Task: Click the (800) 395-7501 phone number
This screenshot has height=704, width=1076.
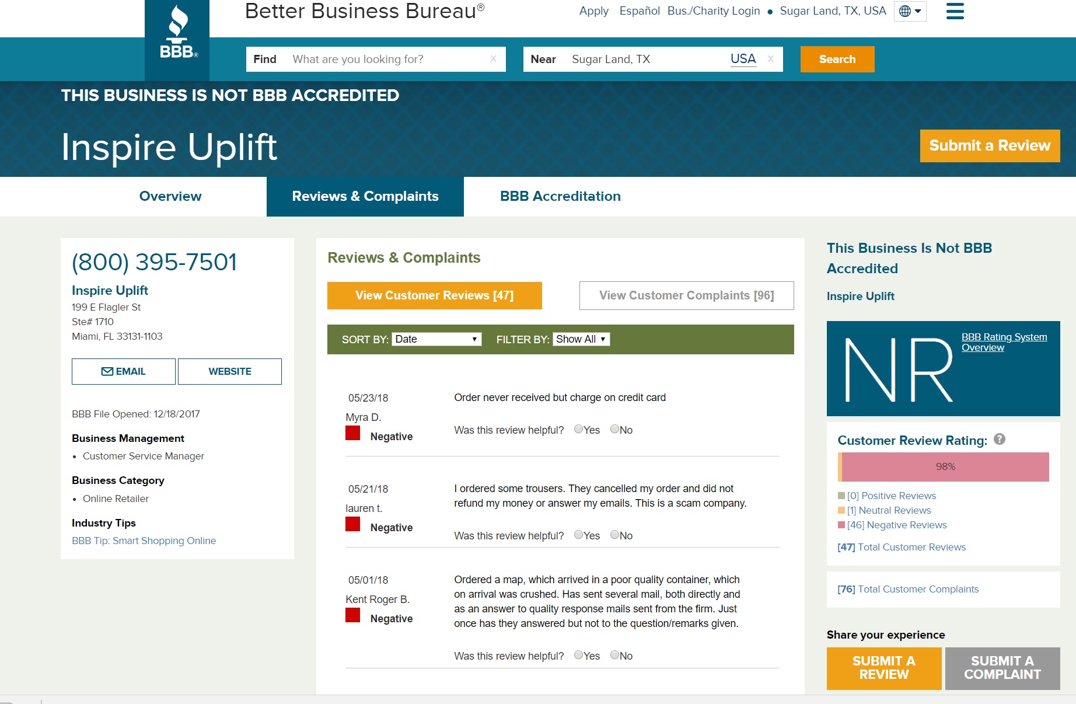Action: 155,262
